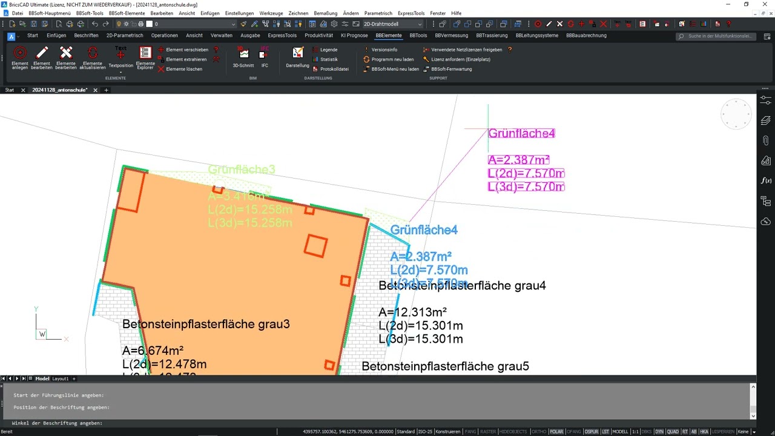The image size is (775, 436).
Task: Toggle FANG snap in status bar
Action: pyautogui.click(x=470, y=432)
